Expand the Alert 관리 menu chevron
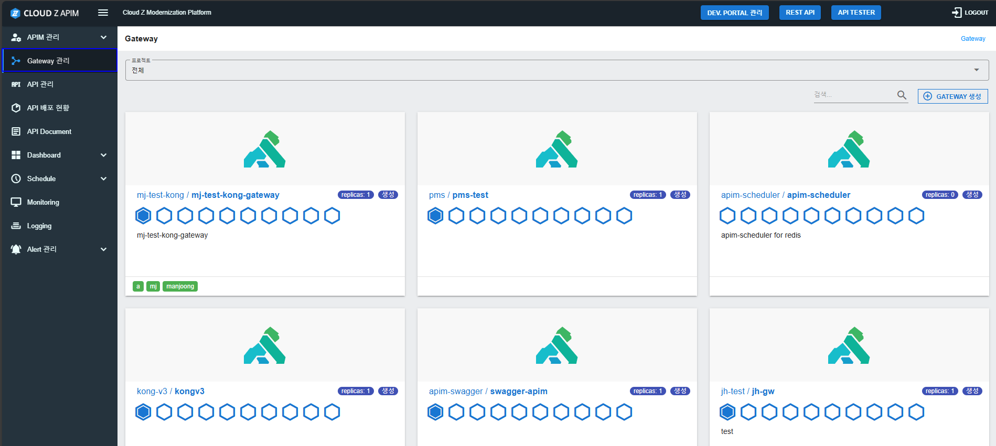This screenshot has height=446, width=996. click(103, 249)
